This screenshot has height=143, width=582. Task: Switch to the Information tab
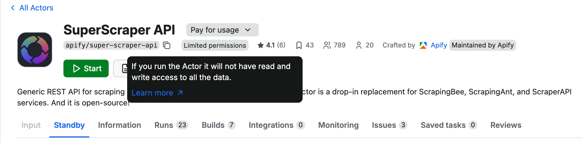[119, 125]
